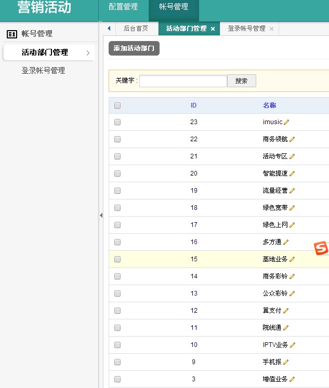Click the pencil icon next to 翼支付
Viewport: 329px width, 388px height.
[x=286, y=311]
